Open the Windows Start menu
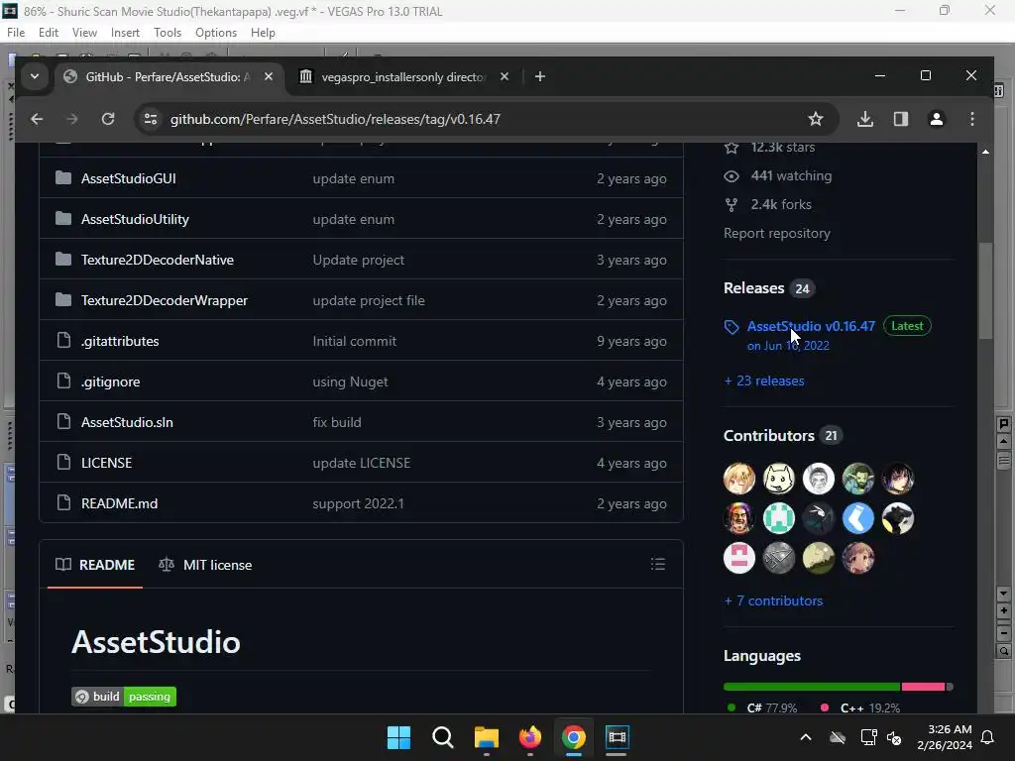 point(398,737)
